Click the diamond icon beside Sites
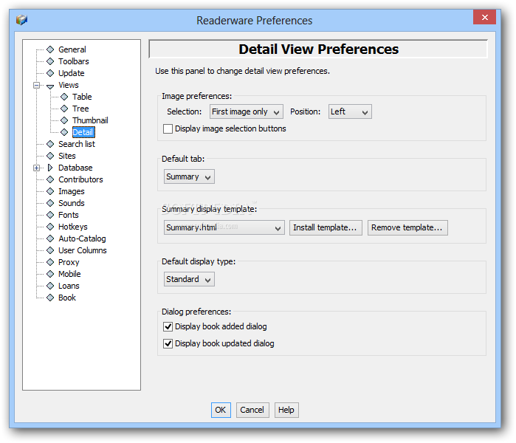Screen dimensions: 516x443 (50, 156)
